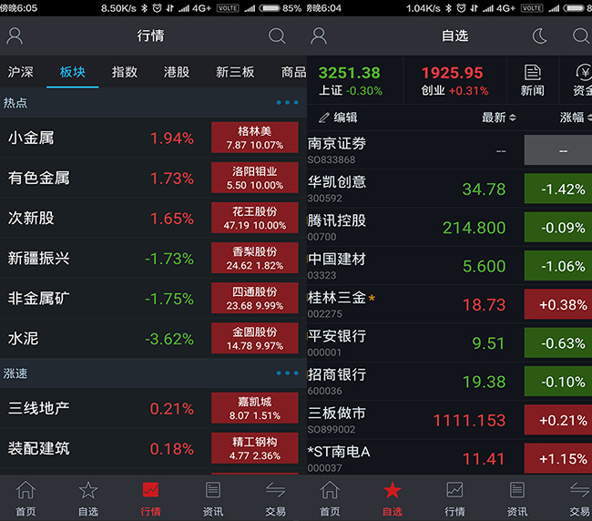Tap the -1.06% change badge
This screenshot has width=592, height=521.
[558, 266]
